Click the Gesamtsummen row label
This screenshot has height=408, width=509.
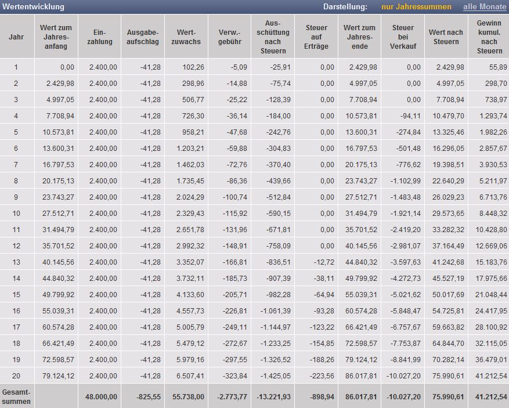pos(16,396)
